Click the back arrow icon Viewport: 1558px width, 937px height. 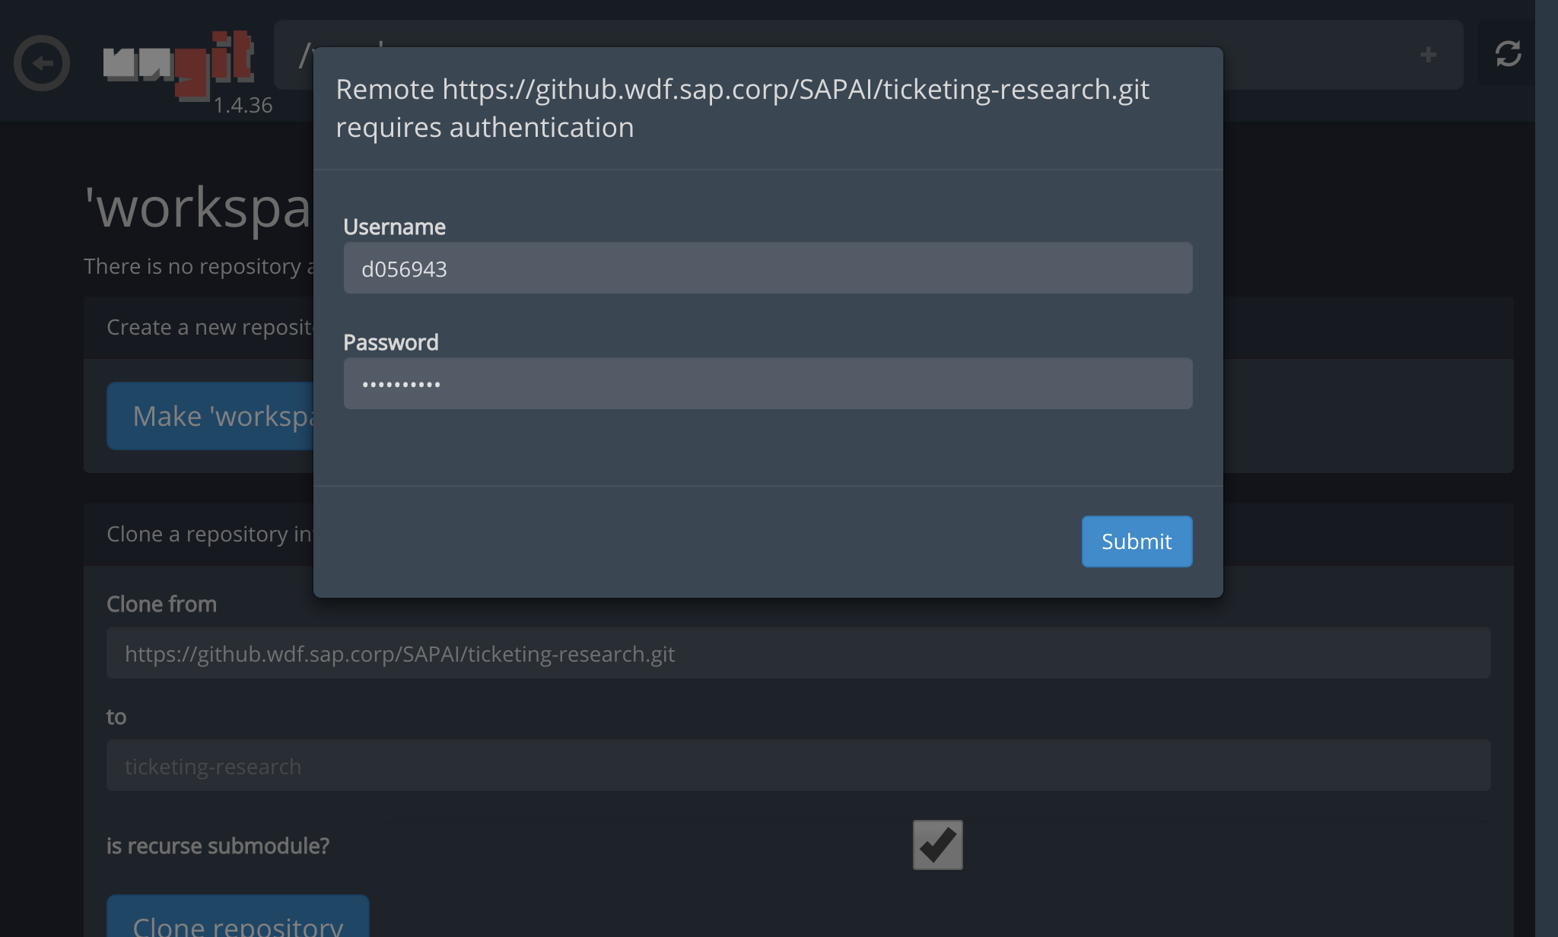click(42, 63)
